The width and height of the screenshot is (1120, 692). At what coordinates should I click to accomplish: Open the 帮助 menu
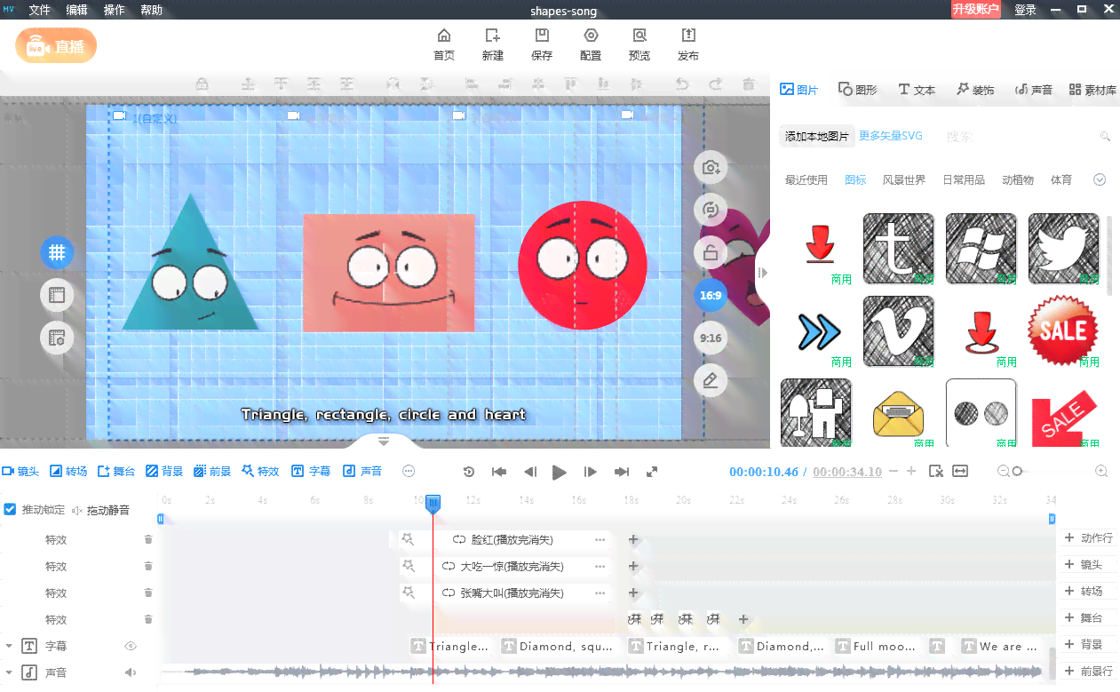pos(152,11)
